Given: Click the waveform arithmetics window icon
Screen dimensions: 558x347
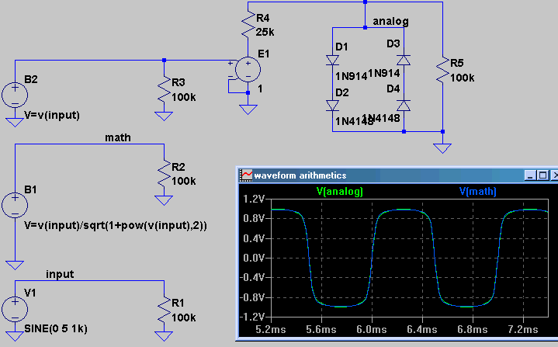Looking at the screenshot, I should [x=246, y=175].
